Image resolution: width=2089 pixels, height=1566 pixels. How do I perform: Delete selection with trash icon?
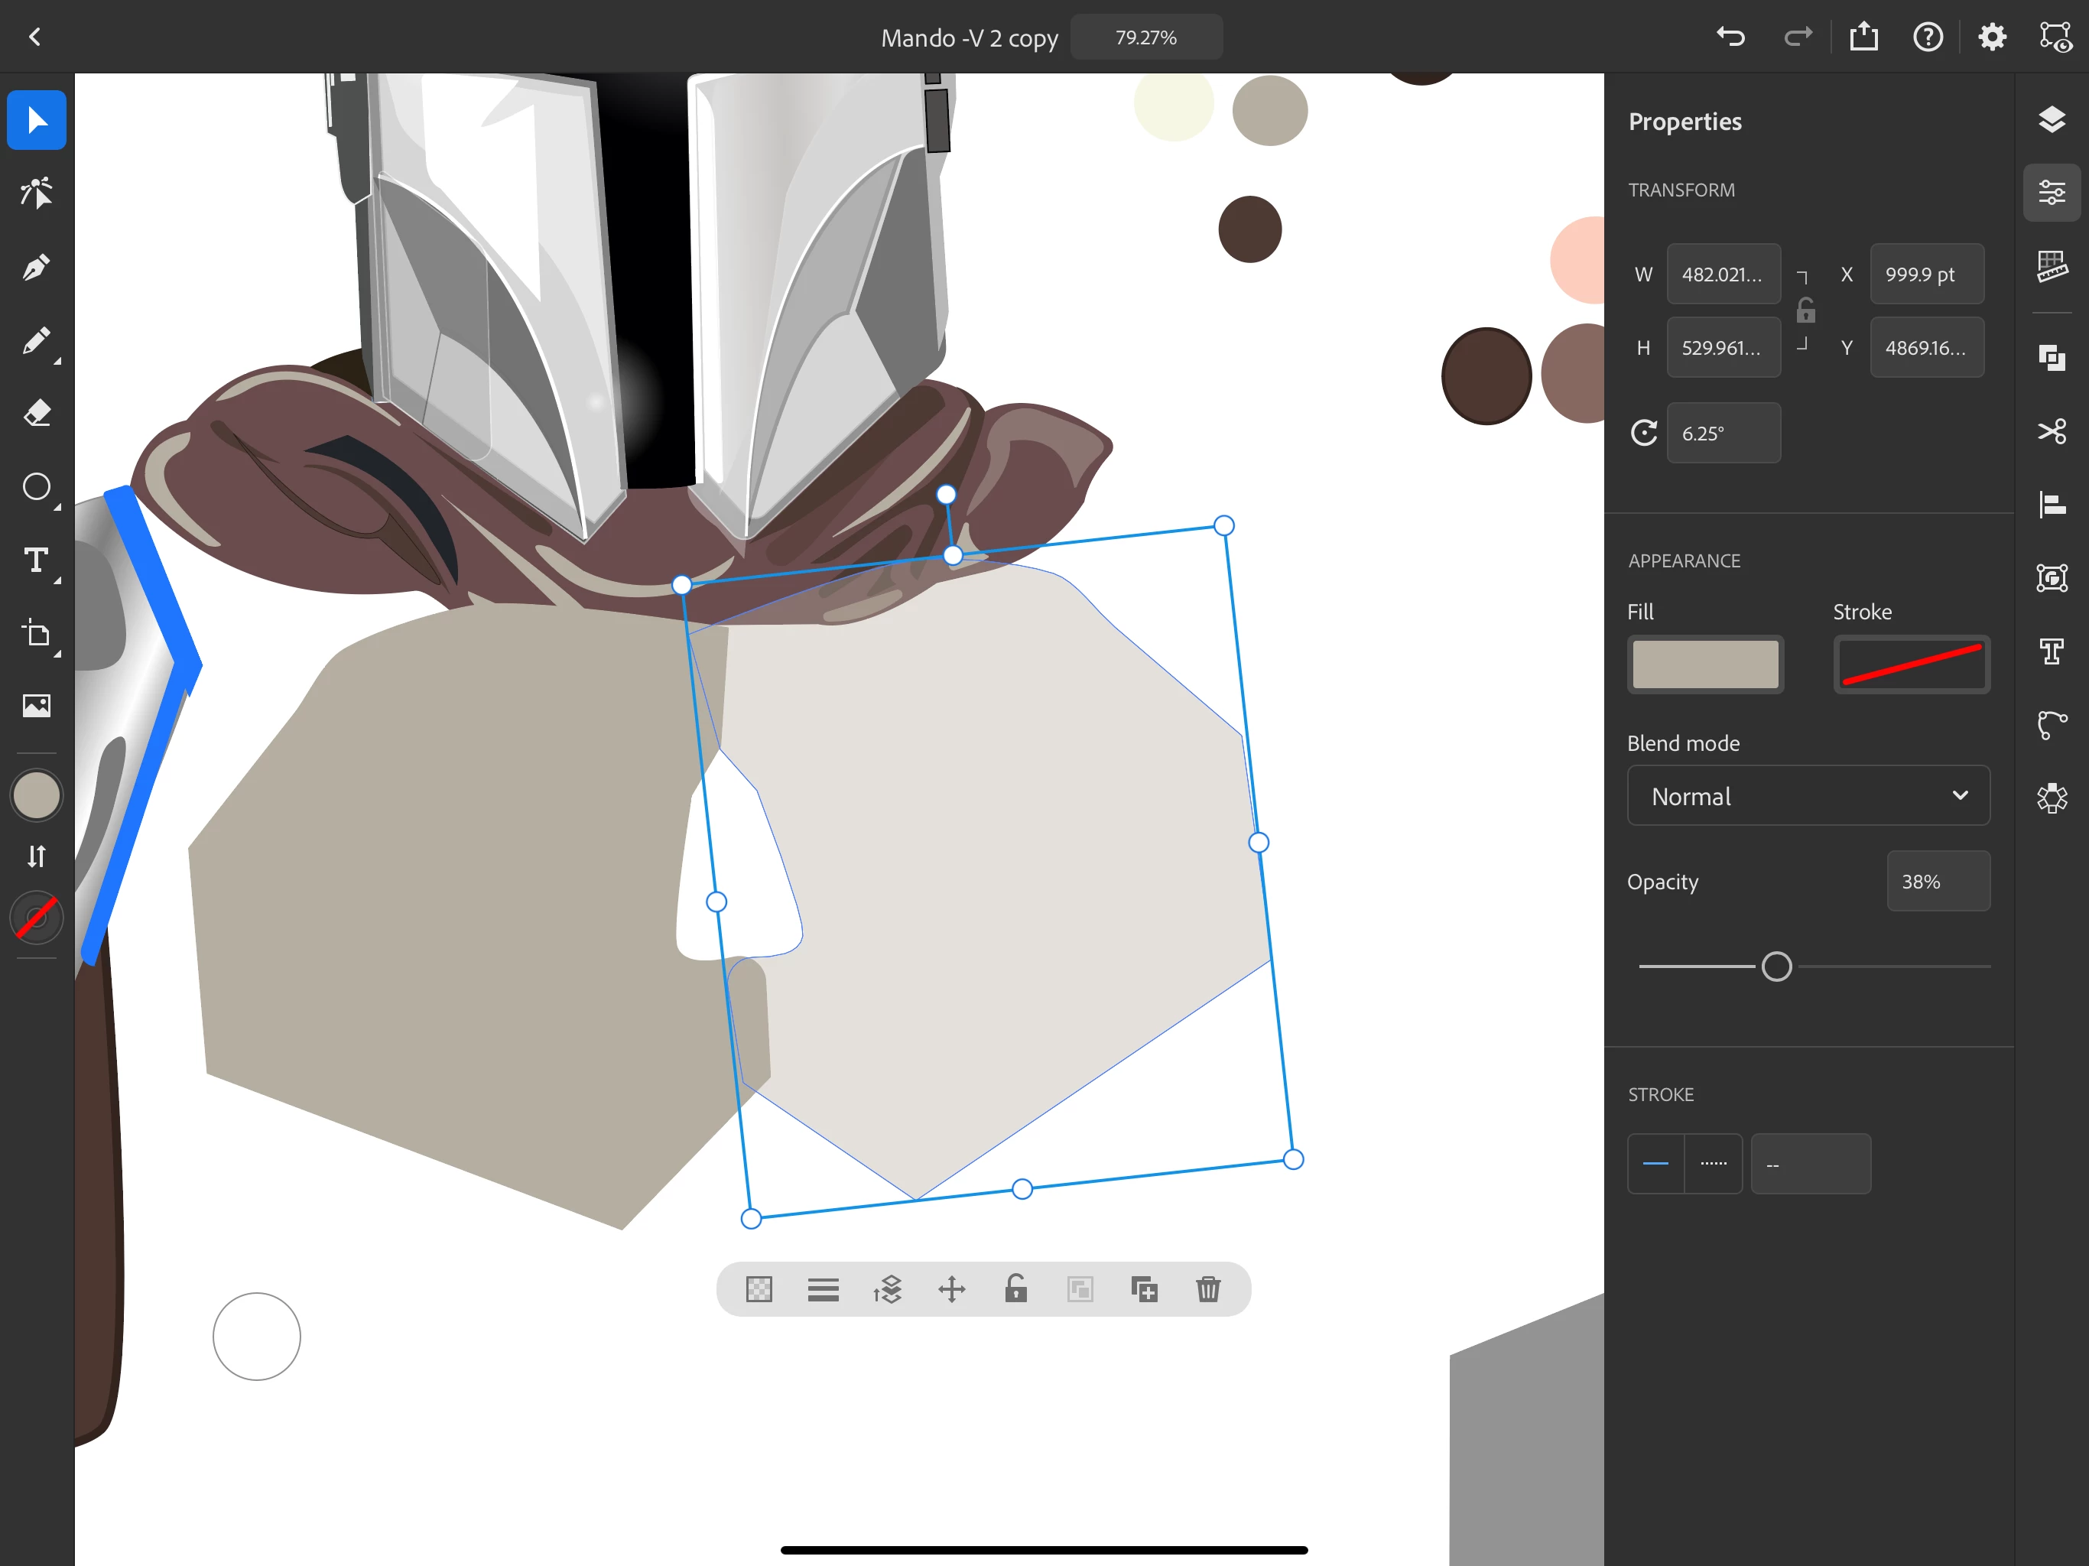pos(1208,1289)
